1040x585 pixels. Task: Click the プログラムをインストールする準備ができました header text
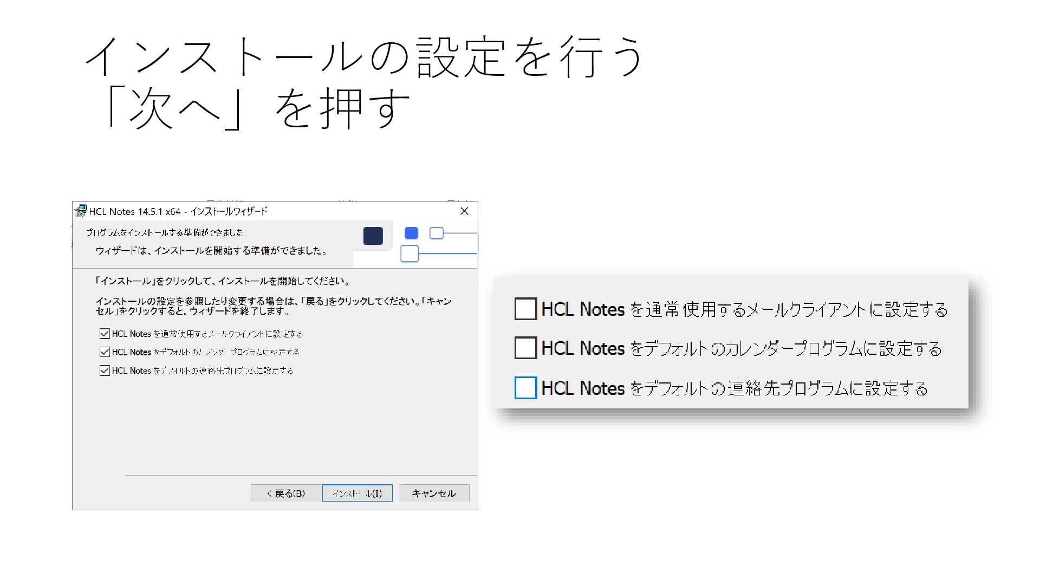coord(165,232)
